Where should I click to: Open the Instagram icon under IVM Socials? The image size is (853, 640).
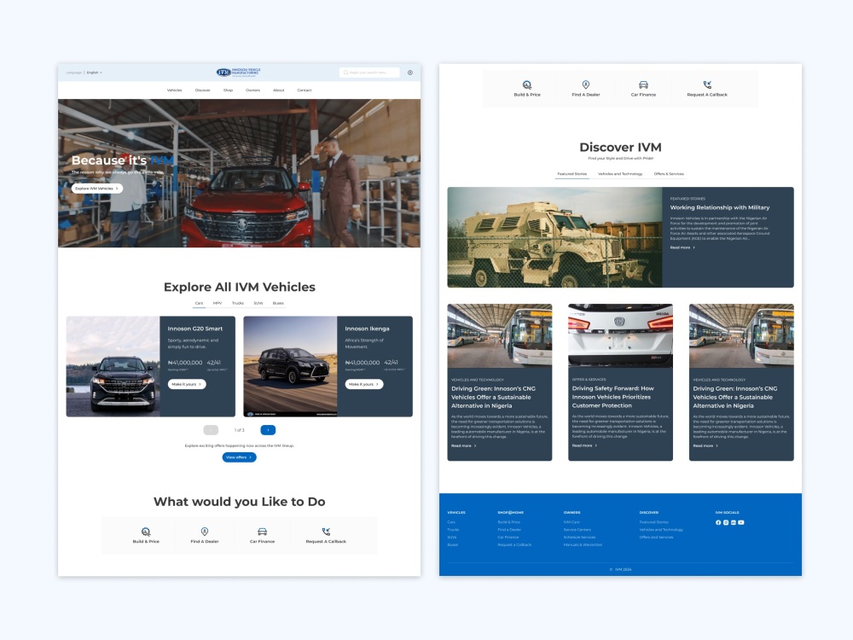tap(726, 522)
